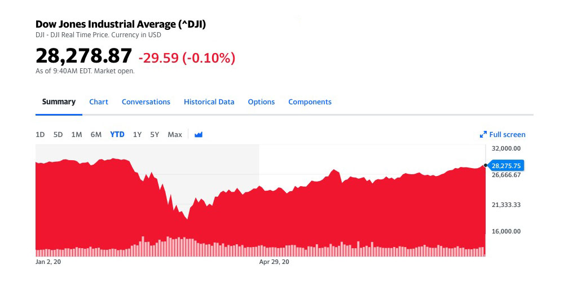Click the Full screen expand icon
Screen dimensions: 564x282
483,135
